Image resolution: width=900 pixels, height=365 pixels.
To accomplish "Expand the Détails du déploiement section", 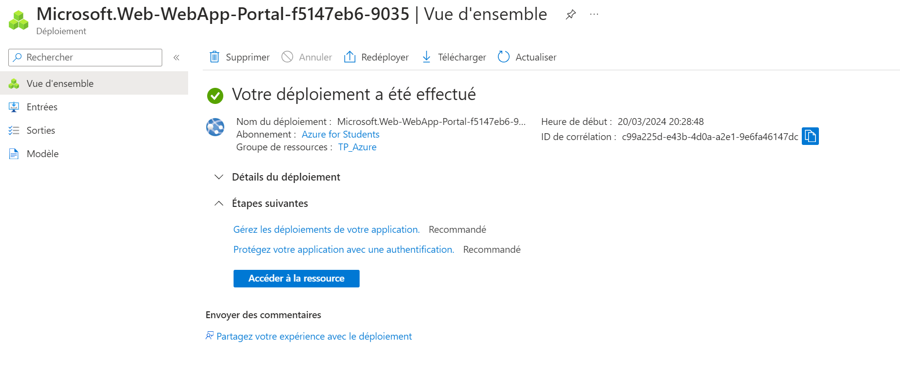I will click(218, 177).
